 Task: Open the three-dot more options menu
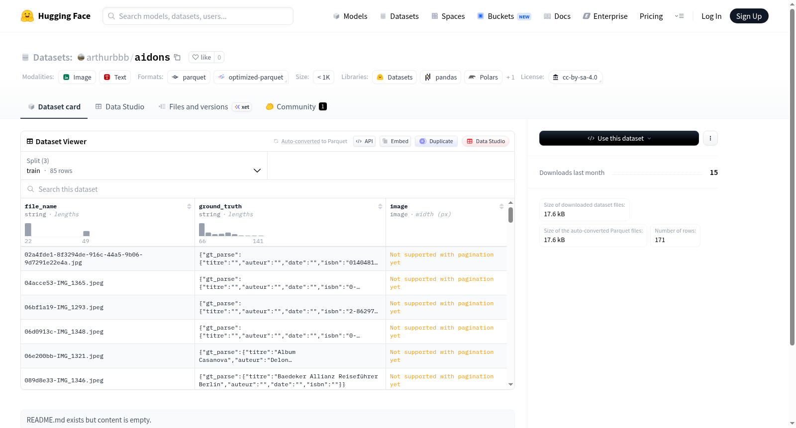pyautogui.click(x=710, y=138)
